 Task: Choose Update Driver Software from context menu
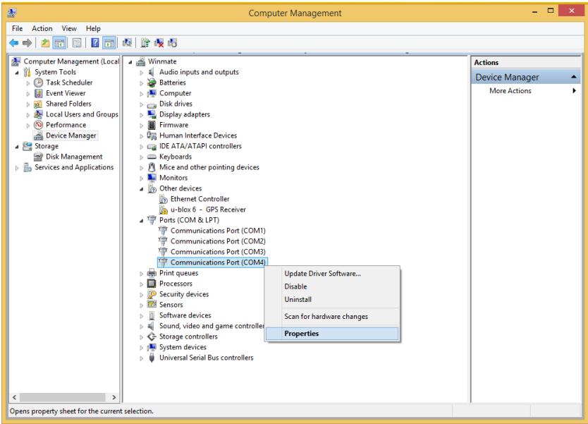coord(332,274)
